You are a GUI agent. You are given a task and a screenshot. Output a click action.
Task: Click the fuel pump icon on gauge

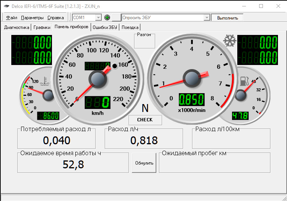point(244,80)
